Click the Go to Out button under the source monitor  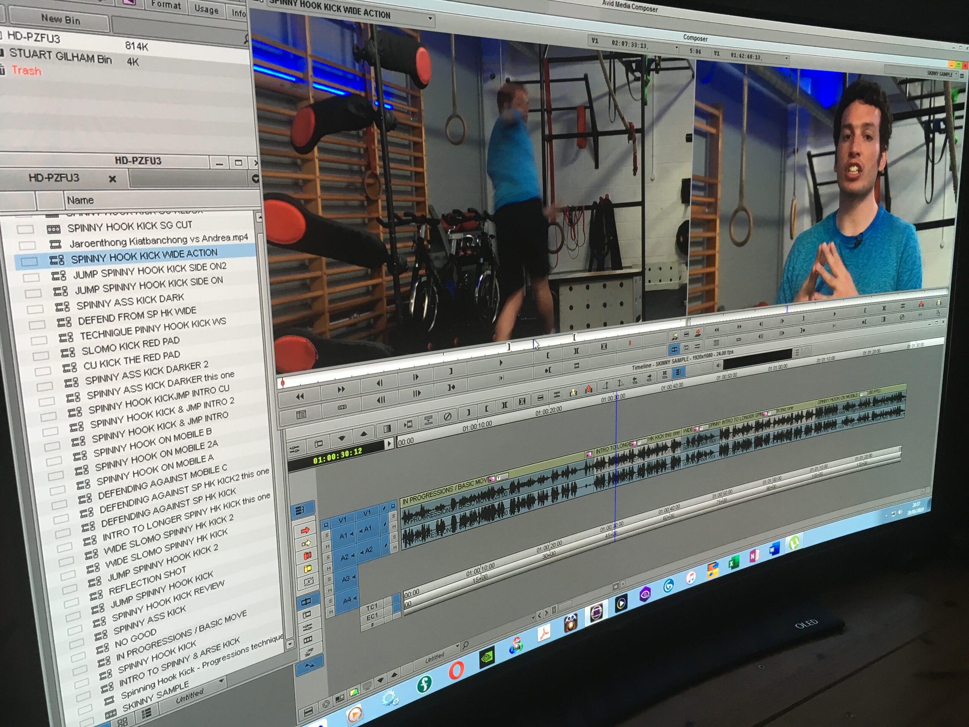coord(548,371)
